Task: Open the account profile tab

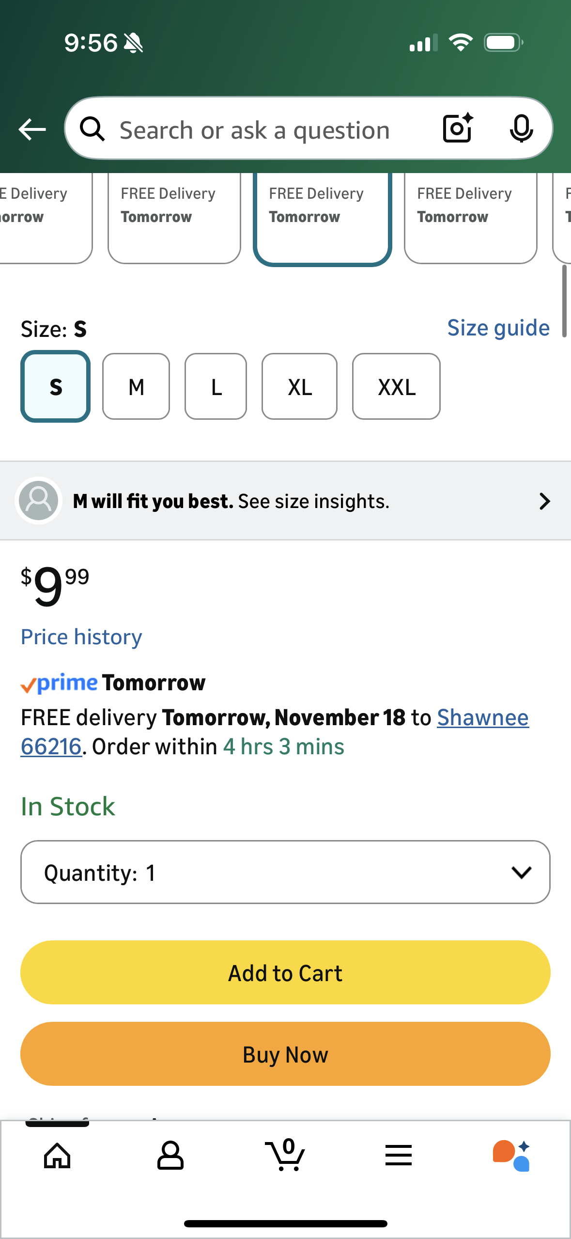Action: [170, 1156]
